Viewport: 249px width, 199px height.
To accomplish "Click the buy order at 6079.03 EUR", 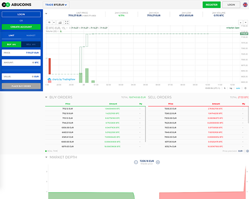I will pyautogui.click(x=95, y=147).
